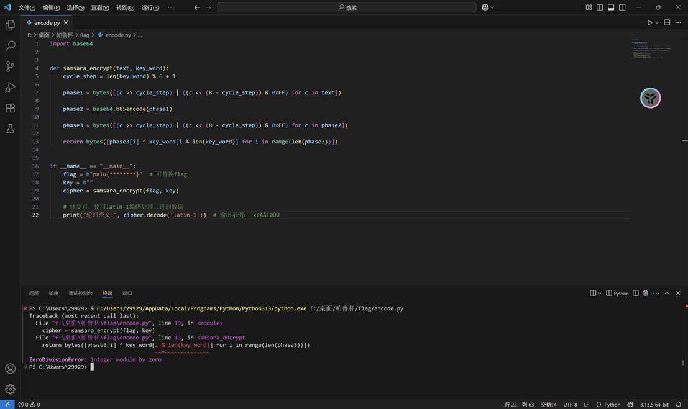This screenshot has width=688, height=409.
Task: Click the notifications bell in status bar
Action: (x=678, y=404)
